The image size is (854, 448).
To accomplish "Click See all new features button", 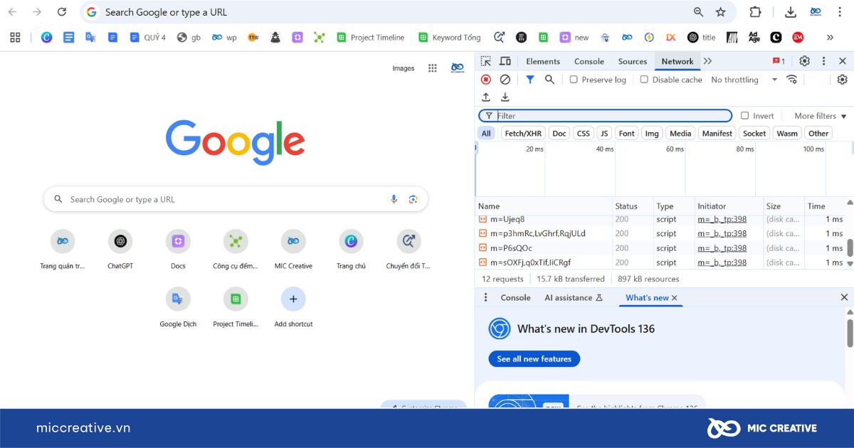I will point(534,359).
